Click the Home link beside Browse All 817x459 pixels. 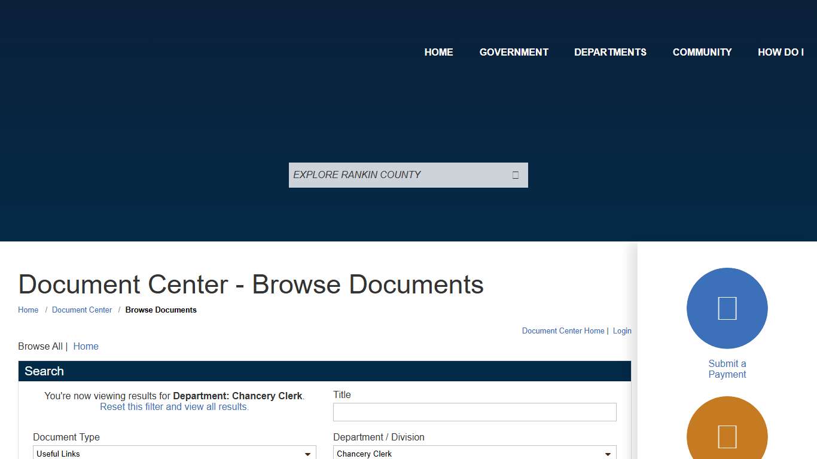(x=86, y=346)
